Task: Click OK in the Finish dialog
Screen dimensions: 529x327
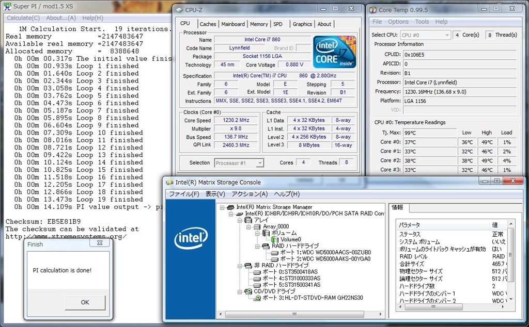Action: 85,302
